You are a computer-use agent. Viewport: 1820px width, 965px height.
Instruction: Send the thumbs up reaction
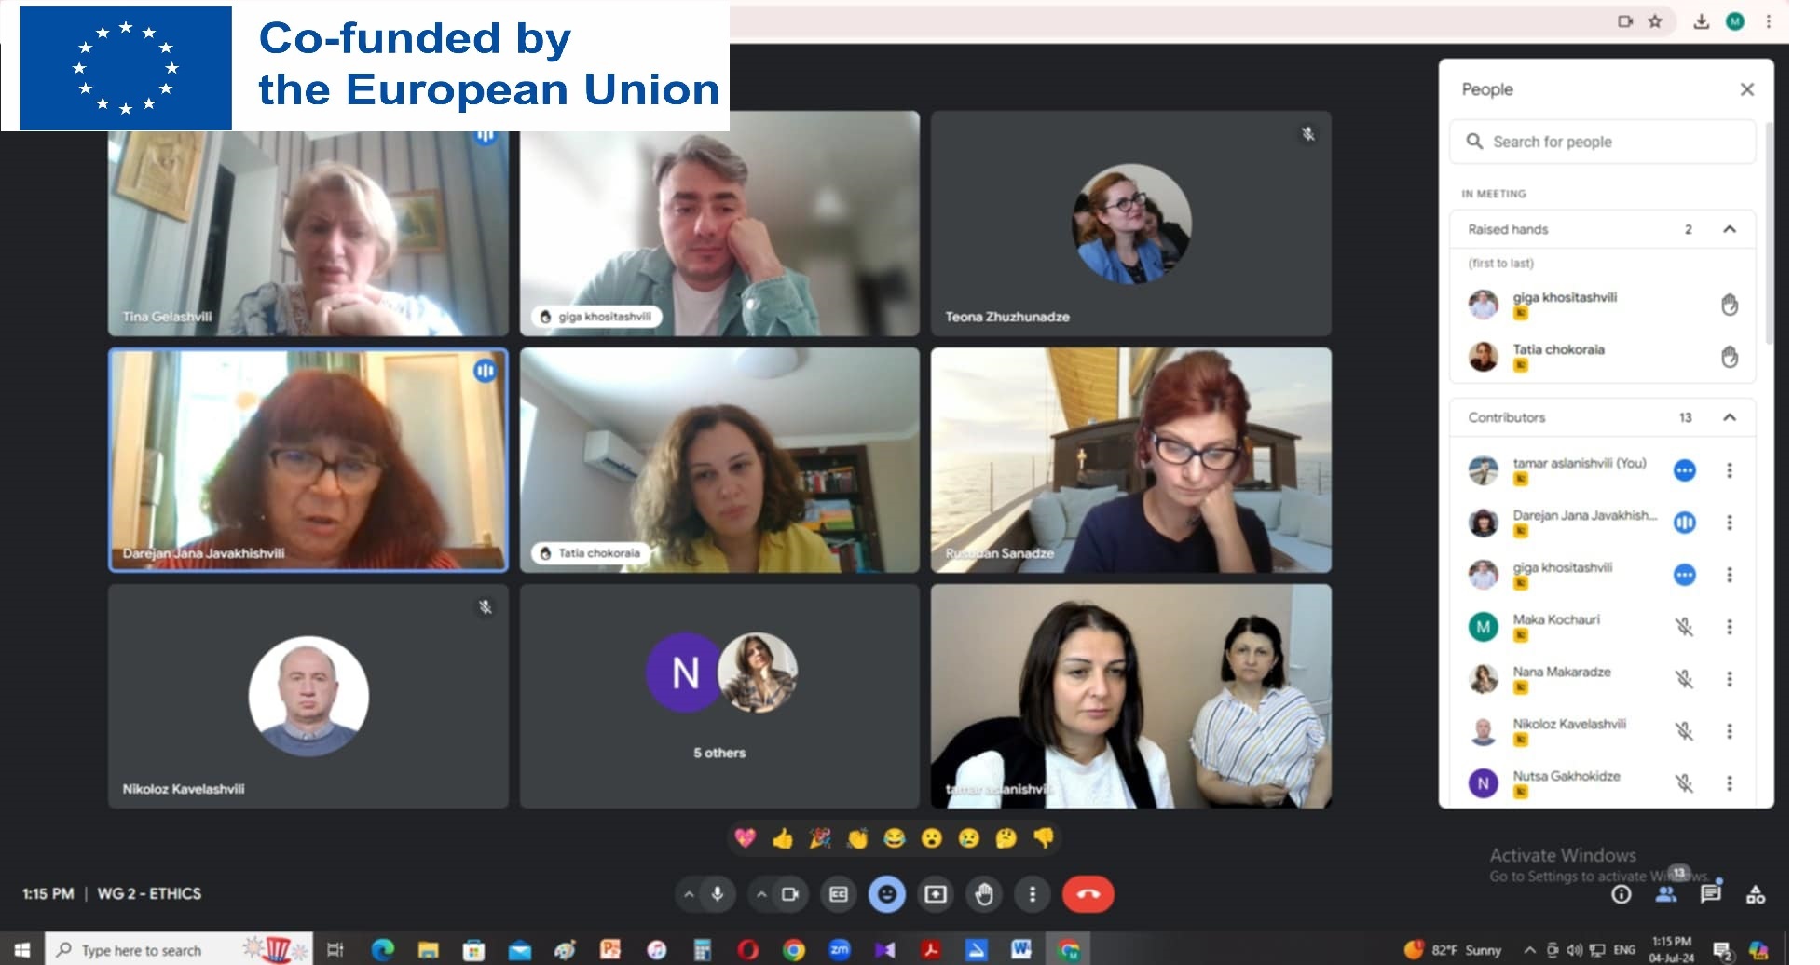(783, 839)
